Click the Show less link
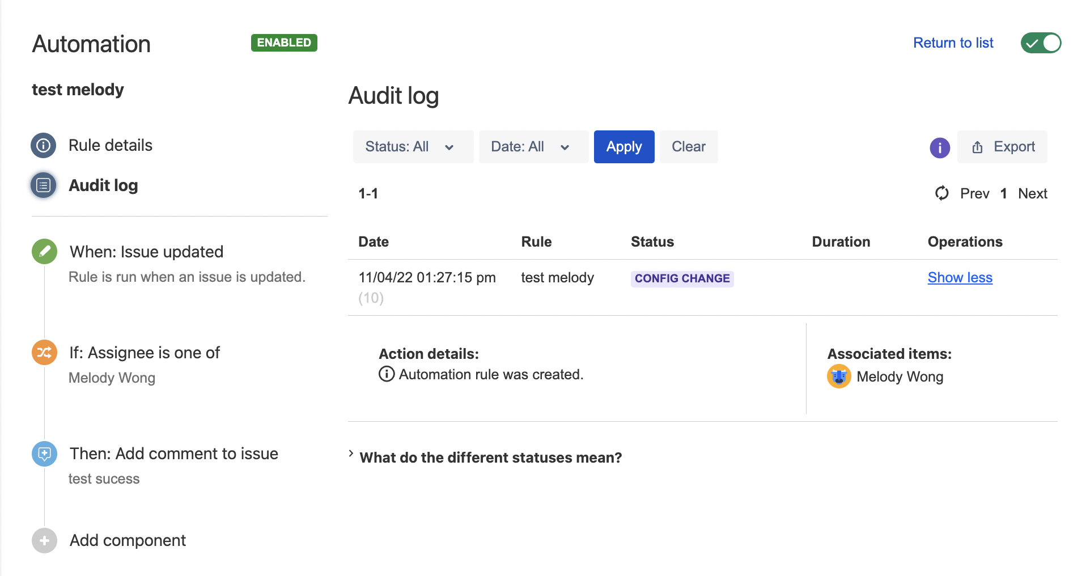The image size is (1086, 576). [960, 278]
